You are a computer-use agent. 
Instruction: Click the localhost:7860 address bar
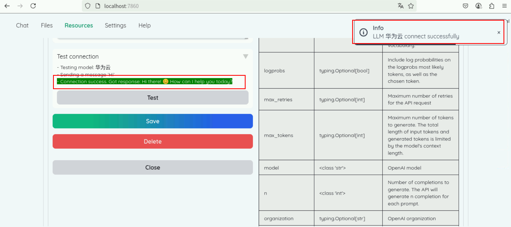(249, 6)
